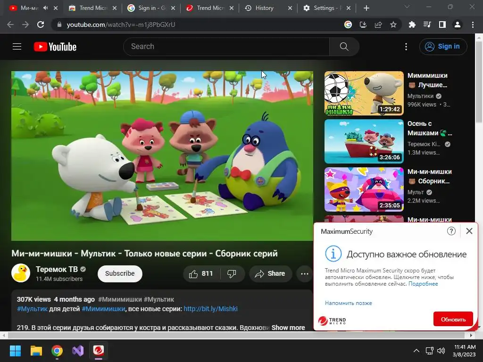Open more actions ellipsis under video
The height and width of the screenshot is (362, 483).
point(305,274)
